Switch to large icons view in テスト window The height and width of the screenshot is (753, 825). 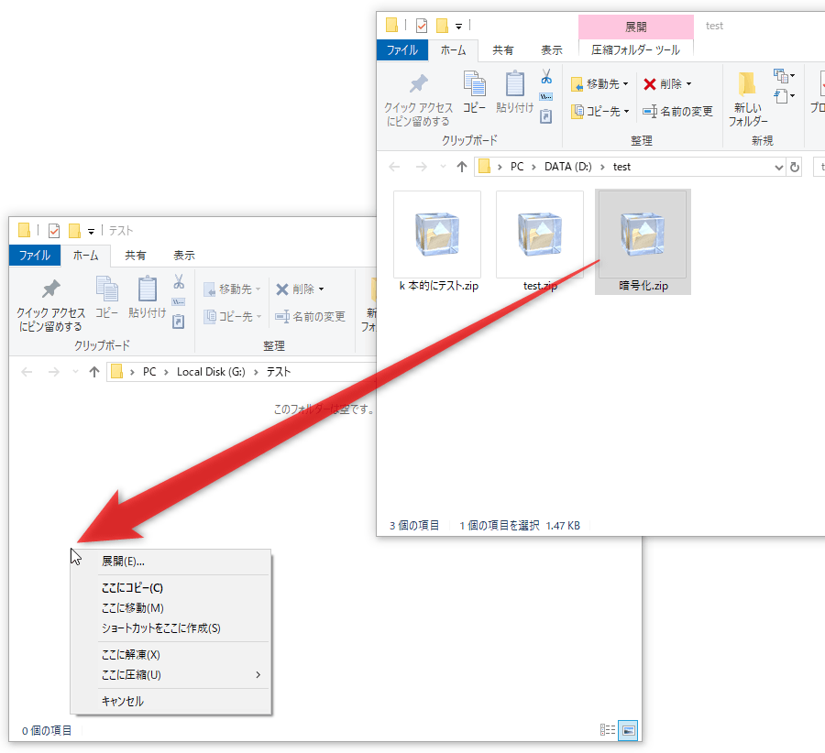[x=628, y=730]
